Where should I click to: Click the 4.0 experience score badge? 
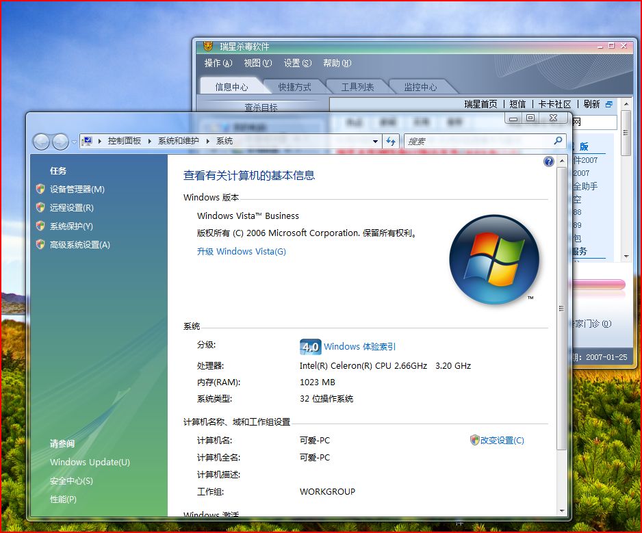coord(310,347)
